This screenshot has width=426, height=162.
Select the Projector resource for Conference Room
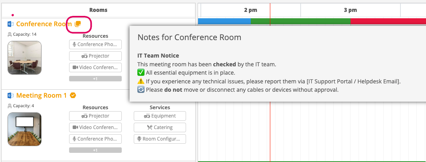point(95,56)
